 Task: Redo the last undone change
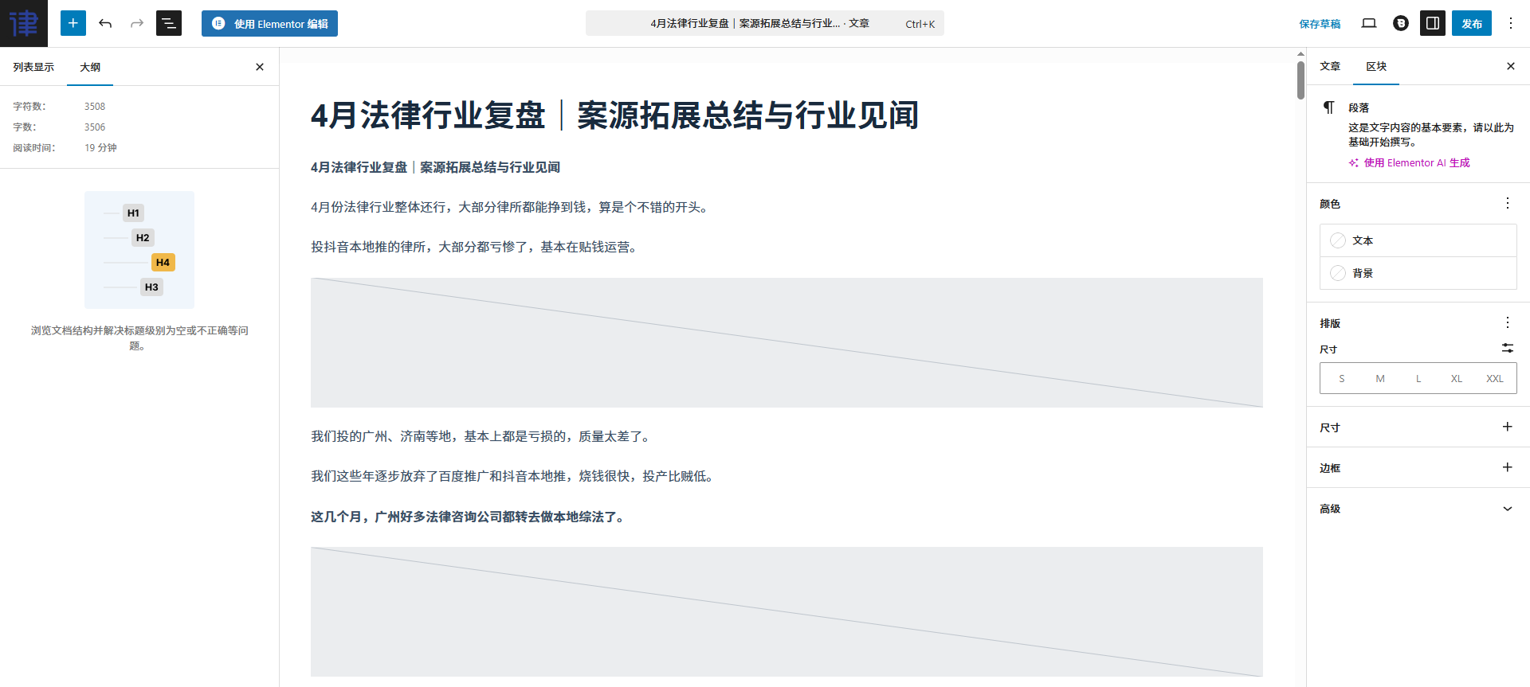pyautogui.click(x=137, y=23)
